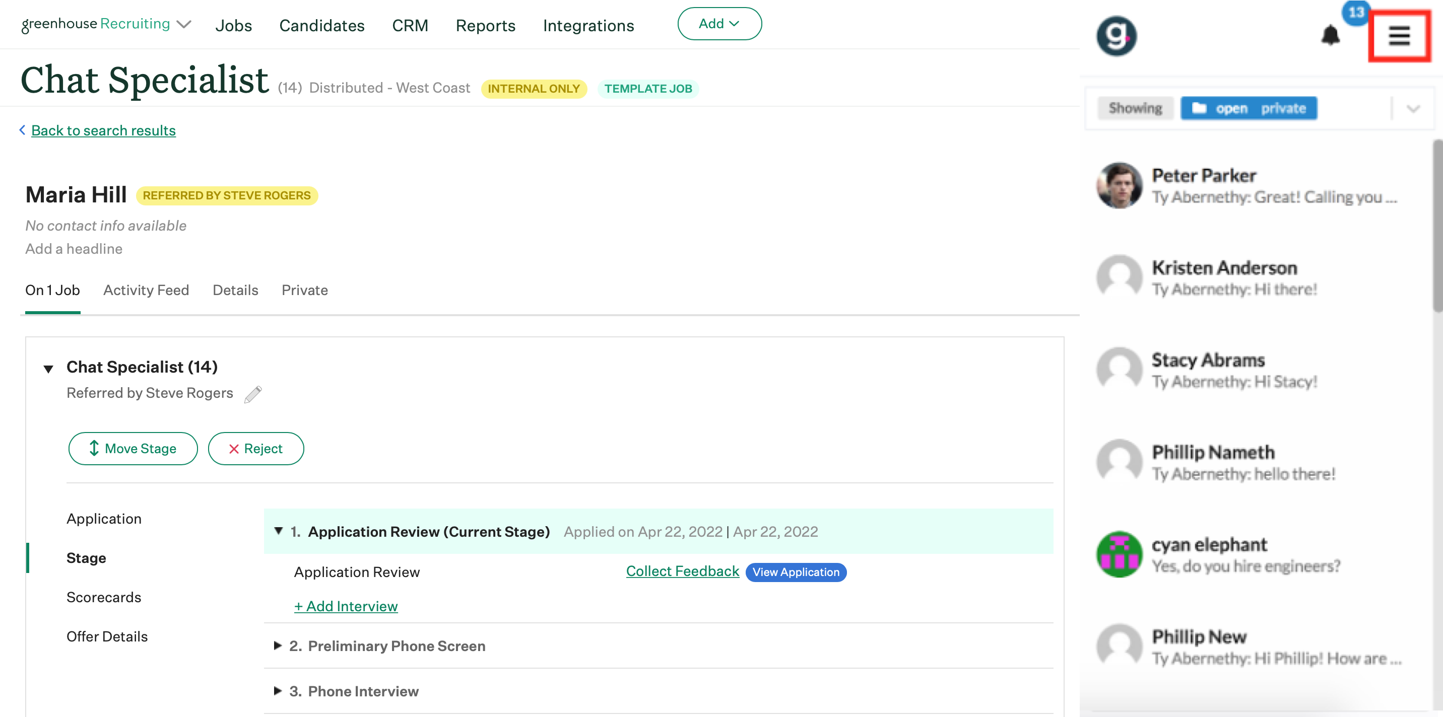Image resolution: width=1443 pixels, height=717 pixels.
Task: Click the folder icon in the chat filter
Action: 1199,108
